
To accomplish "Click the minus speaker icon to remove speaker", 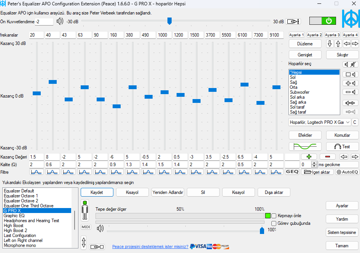I will click(x=350, y=92).
